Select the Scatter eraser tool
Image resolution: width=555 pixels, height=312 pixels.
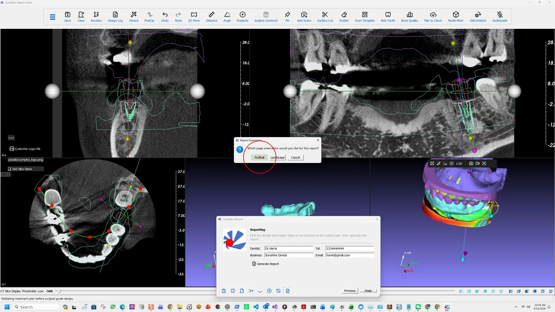(344, 17)
